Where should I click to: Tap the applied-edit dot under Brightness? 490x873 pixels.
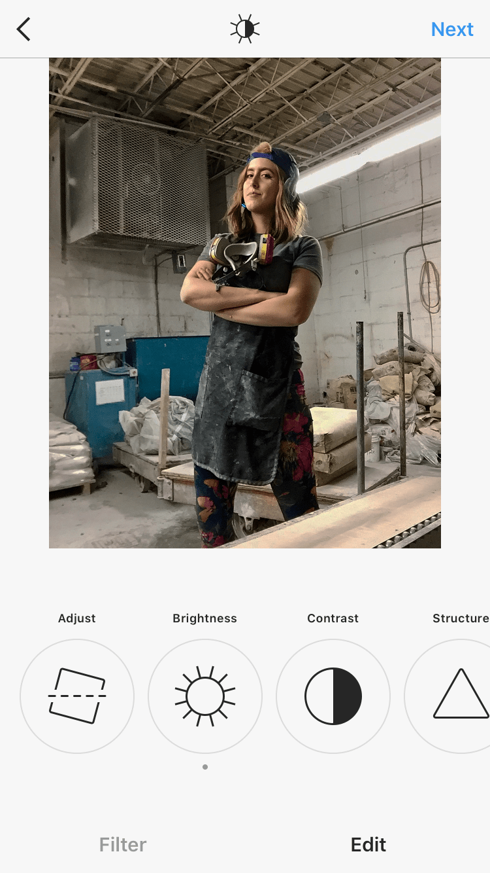point(205,767)
